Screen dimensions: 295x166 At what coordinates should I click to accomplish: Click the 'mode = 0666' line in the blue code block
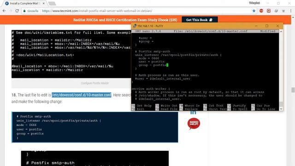point(26,125)
